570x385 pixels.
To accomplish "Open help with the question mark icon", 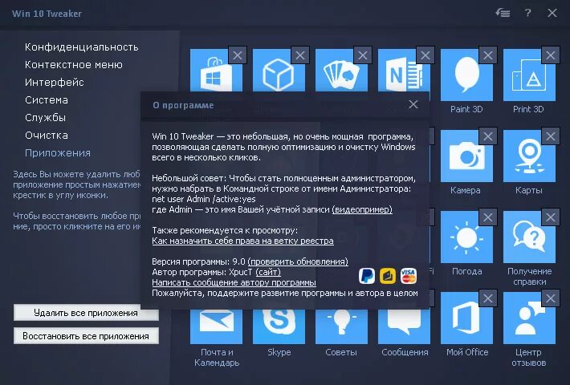I will pos(527,13).
